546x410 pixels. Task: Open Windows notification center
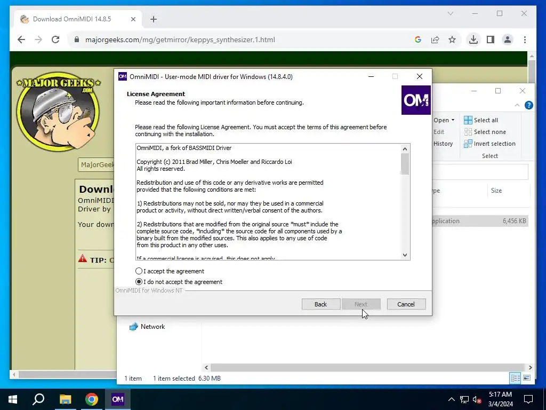pyautogui.click(x=528, y=399)
